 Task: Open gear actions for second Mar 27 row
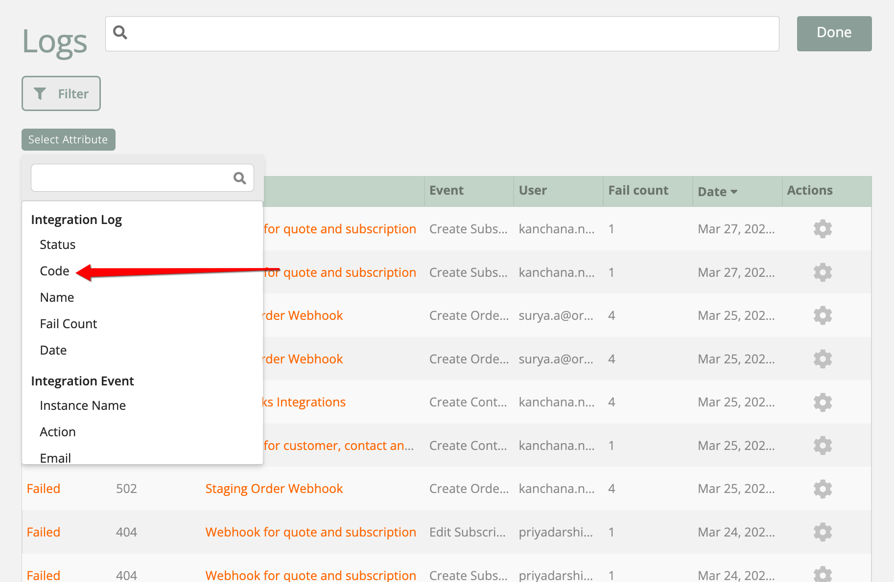pos(823,272)
